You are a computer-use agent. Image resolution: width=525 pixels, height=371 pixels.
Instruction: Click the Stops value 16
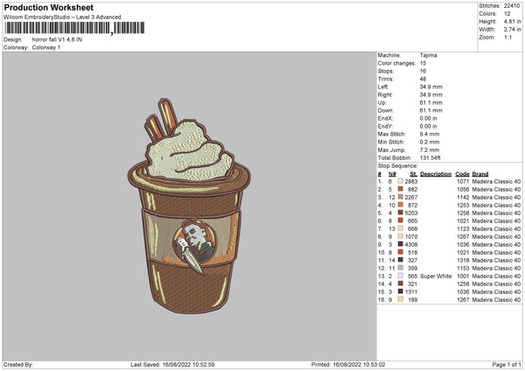click(423, 71)
